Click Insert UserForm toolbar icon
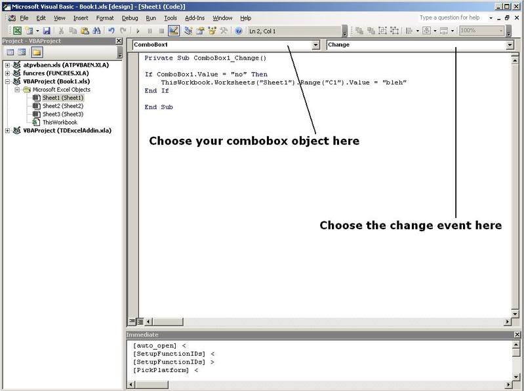524x391 pixels. click(30, 31)
